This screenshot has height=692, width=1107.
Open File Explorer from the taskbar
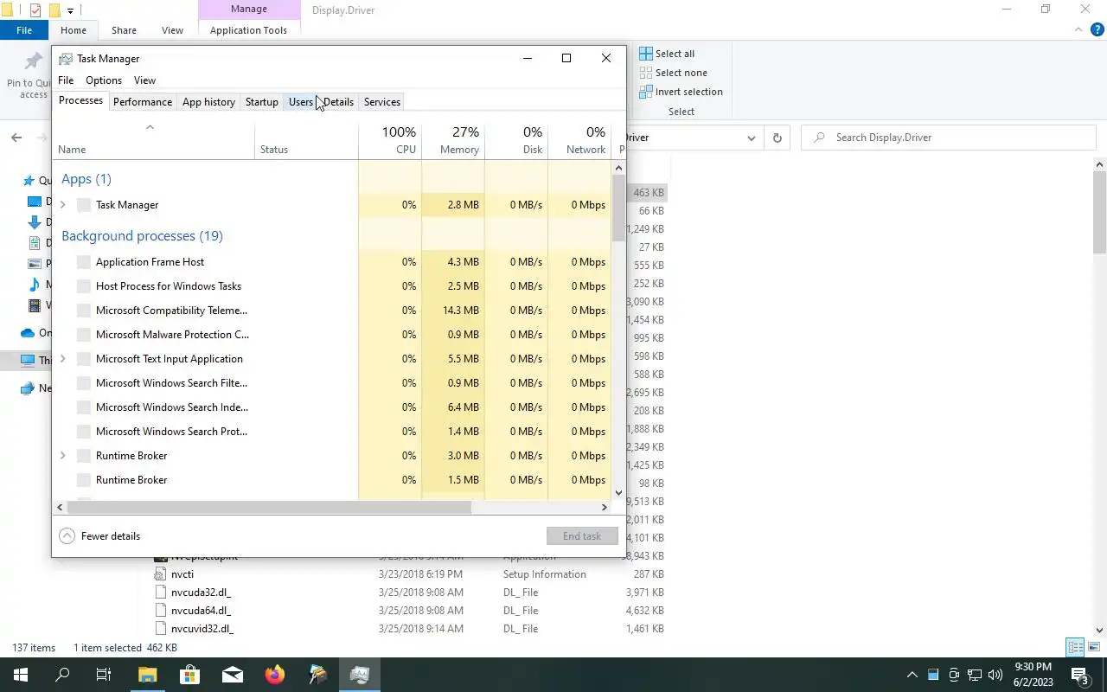pyautogui.click(x=147, y=675)
